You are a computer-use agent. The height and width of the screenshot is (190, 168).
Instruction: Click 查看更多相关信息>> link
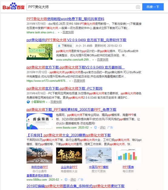(39, 176)
